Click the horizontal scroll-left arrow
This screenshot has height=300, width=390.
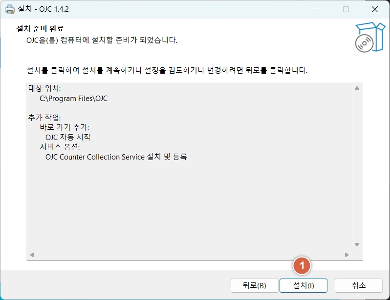pyautogui.click(x=32, y=255)
